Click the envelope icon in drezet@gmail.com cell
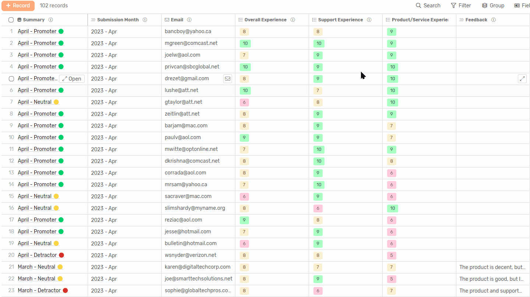The height and width of the screenshot is (297, 530). click(x=228, y=79)
